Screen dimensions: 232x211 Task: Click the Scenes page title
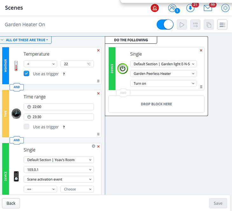tap(14, 8)
